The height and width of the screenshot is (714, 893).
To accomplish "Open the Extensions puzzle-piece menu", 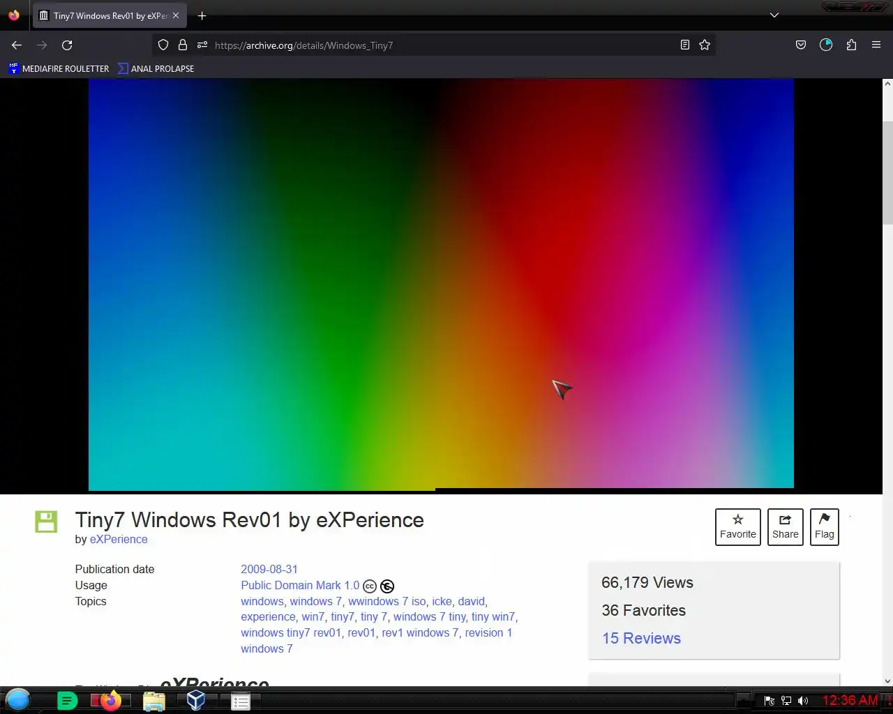I will [x=851, y=45].
